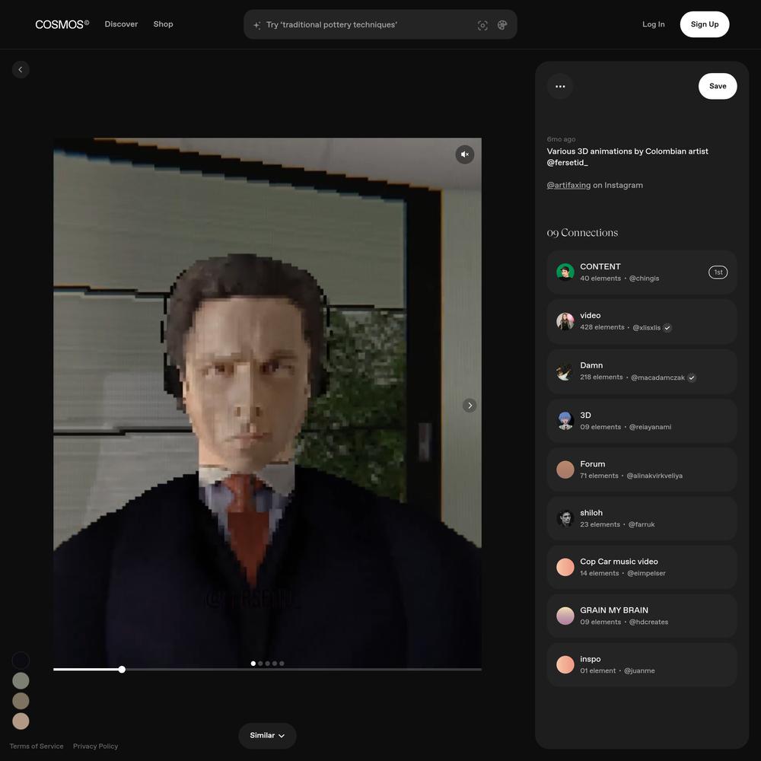Click the '6mo ago' timestamp
Image resolution: width=761 pixels, height=761 pixels.
(561, 139)
